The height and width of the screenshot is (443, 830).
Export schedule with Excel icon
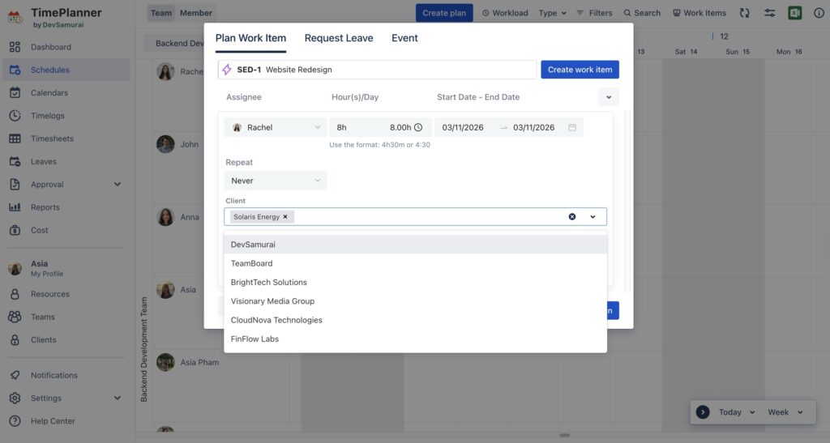click(794, 13)
